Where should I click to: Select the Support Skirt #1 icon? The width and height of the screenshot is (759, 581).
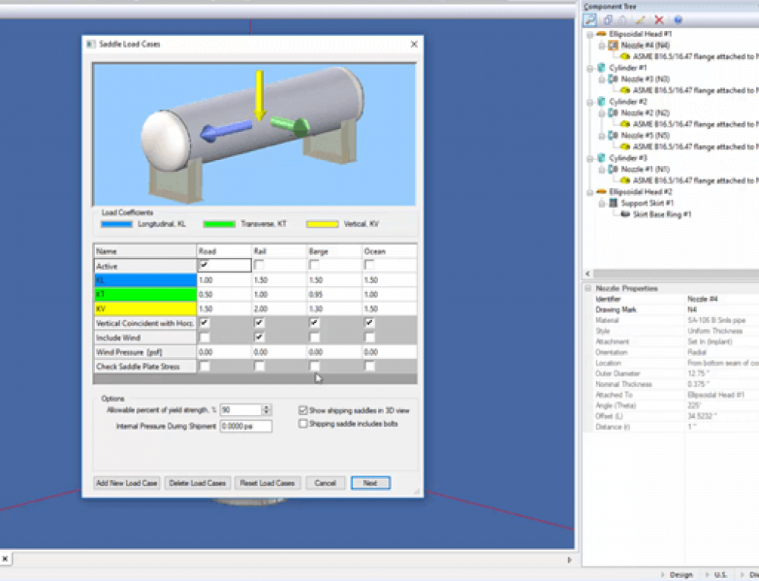[615, 203]
